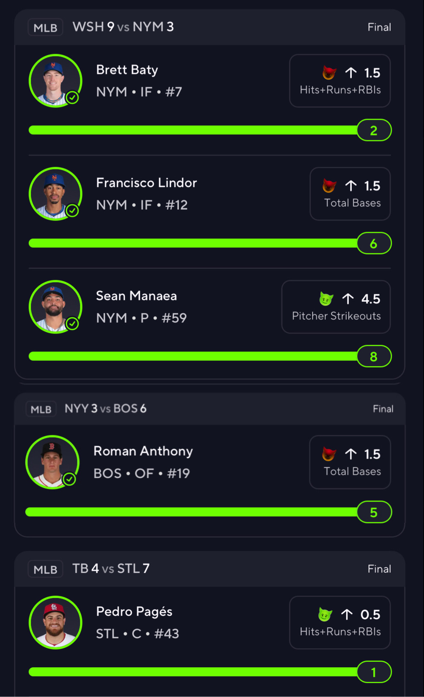Screen dimensions: 424x697
Task: Click Roman Anthony's green checkmark badge
Action: pyautogui.click(x=69, y=479)
